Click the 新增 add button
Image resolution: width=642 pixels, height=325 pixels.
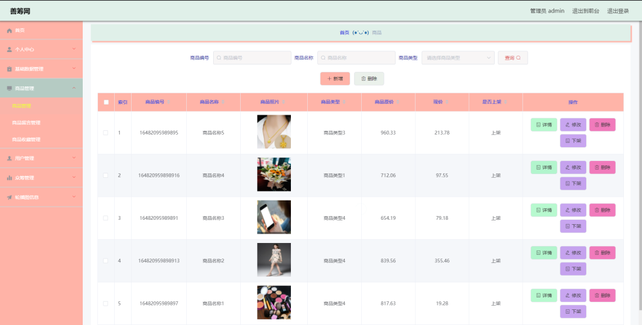pyautogui.click(x=335, y=79)
